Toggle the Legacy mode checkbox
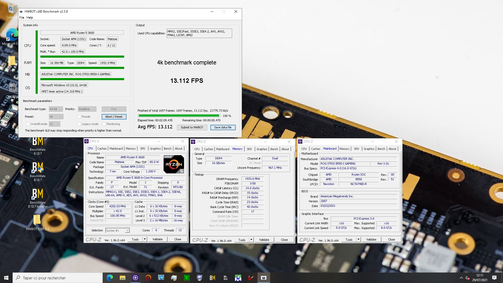Viewport: 503px width, 283px height. click(79, 124)
